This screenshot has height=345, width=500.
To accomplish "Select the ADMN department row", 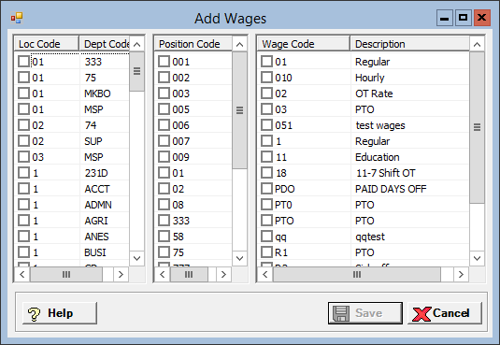I will click(x=72, y=205).
